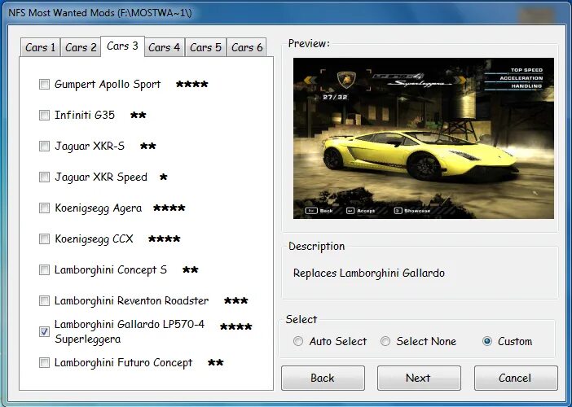The width and height of the screenshot is (572, 407).
Task: Proceed with the Next button
Action: tap(419, 378)
